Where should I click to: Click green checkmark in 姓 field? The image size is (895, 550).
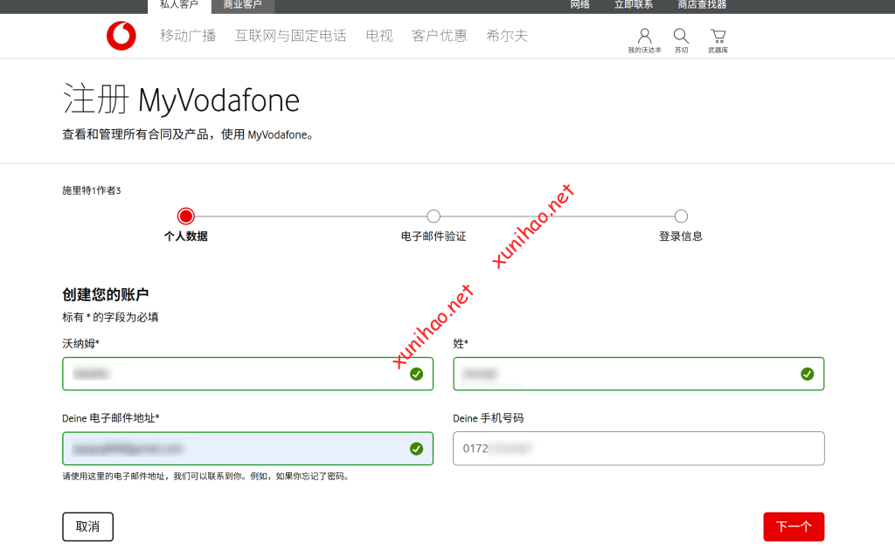click(807, 374)
